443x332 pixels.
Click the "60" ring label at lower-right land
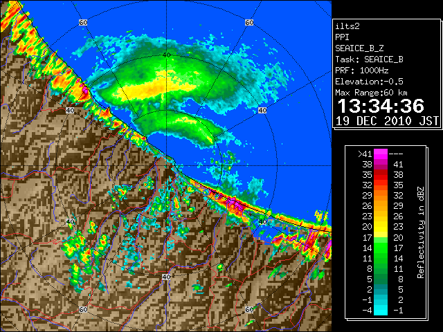(x=249, y=309)
